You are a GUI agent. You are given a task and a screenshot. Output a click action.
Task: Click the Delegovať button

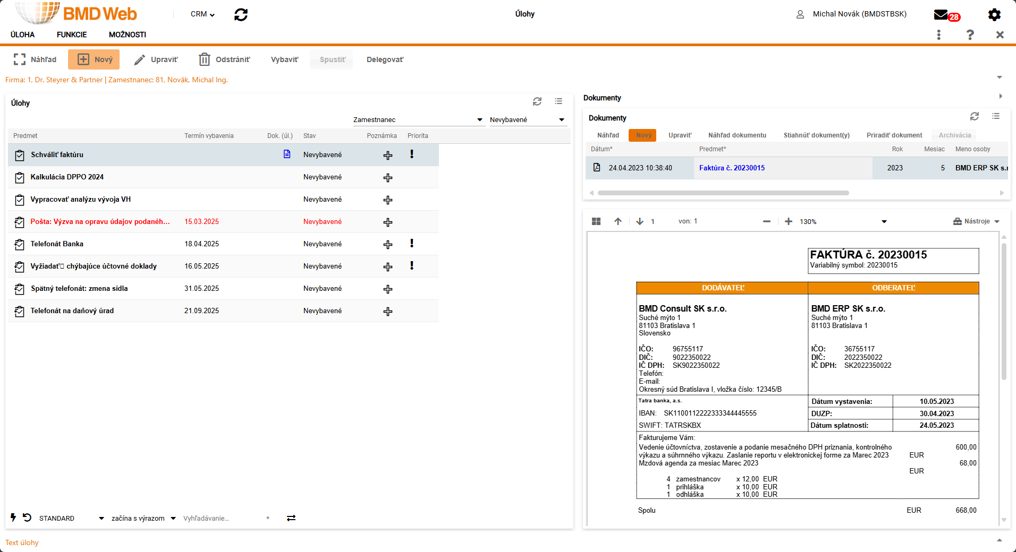point(385,59)
